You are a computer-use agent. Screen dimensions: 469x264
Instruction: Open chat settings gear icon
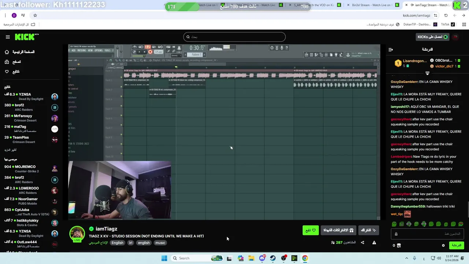coord(443,245)
